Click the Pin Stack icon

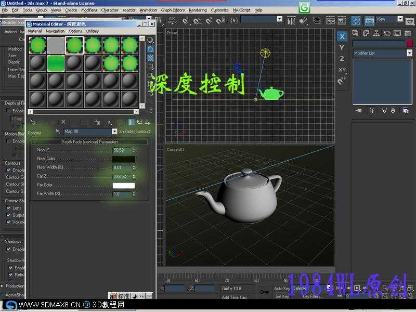point(358,111)
